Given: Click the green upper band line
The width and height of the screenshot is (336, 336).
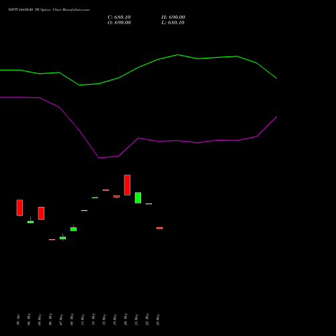Looking at the screenshot, I should [x=138, y=67].
